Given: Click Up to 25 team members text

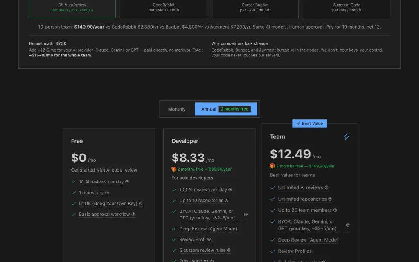Looking at the screenshot, I should click(304, 210).
